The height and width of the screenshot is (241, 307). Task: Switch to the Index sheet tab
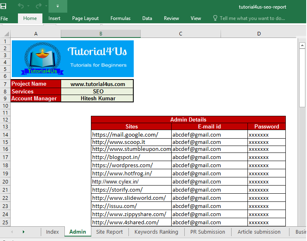coord(52,232)
